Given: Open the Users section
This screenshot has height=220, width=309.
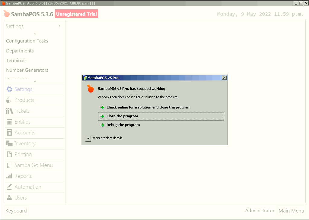Looking at the screenshot, I should click(35, 198).
